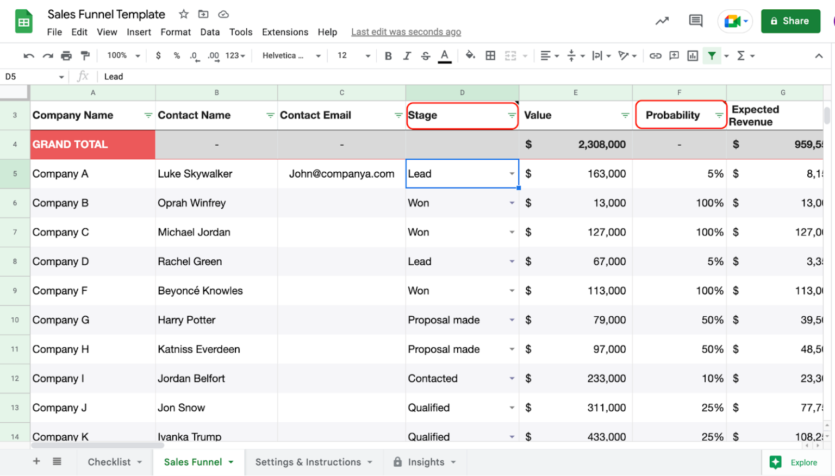This screenshot has height=476, width=835.
Task: Format as currency with dollar icon
Action: 158,55
